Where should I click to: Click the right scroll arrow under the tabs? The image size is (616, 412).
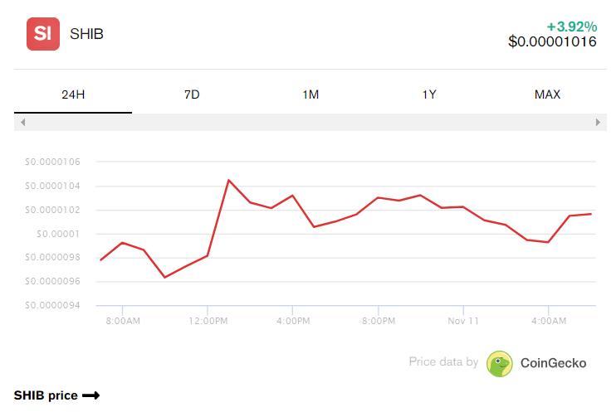598,123
